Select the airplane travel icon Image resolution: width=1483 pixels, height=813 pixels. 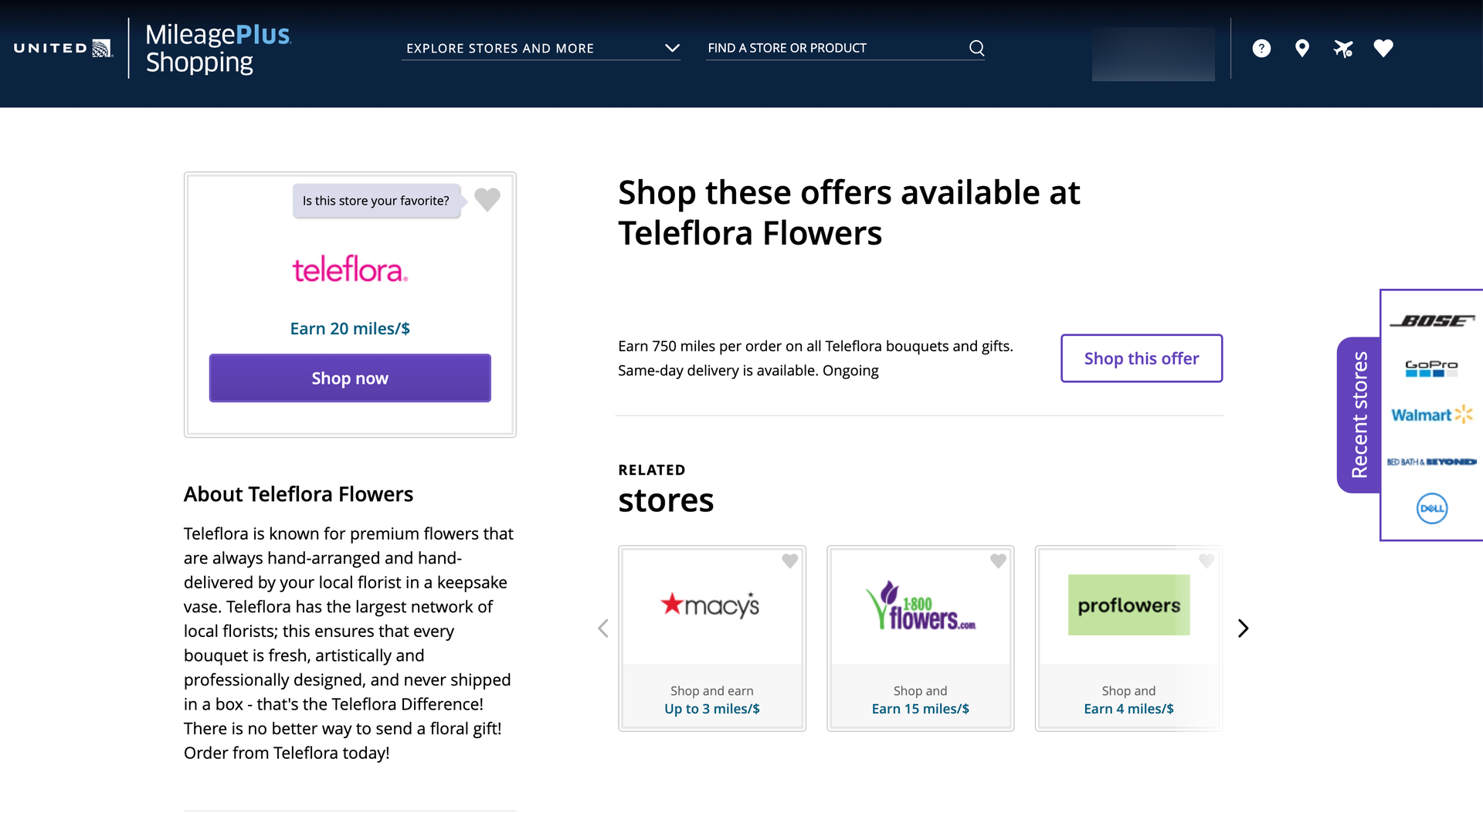(1342, 48)
